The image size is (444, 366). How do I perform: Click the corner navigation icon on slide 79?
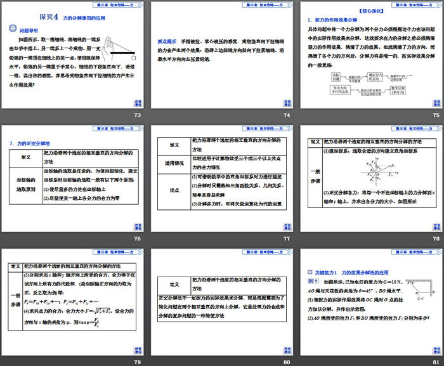click(138, 350)
